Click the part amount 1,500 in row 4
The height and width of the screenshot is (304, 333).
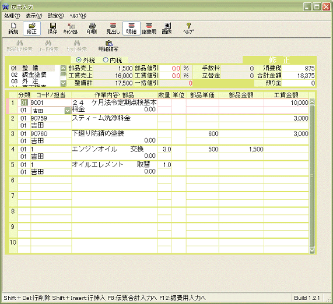click(x=241, y=149)
